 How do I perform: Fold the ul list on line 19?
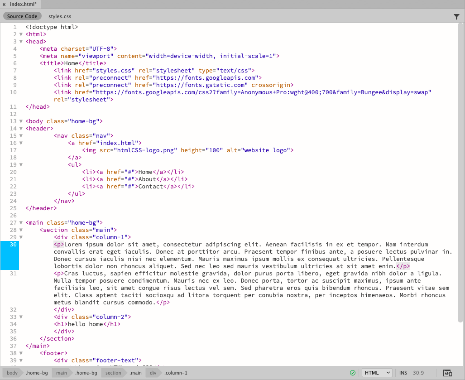tap(21, 165)
